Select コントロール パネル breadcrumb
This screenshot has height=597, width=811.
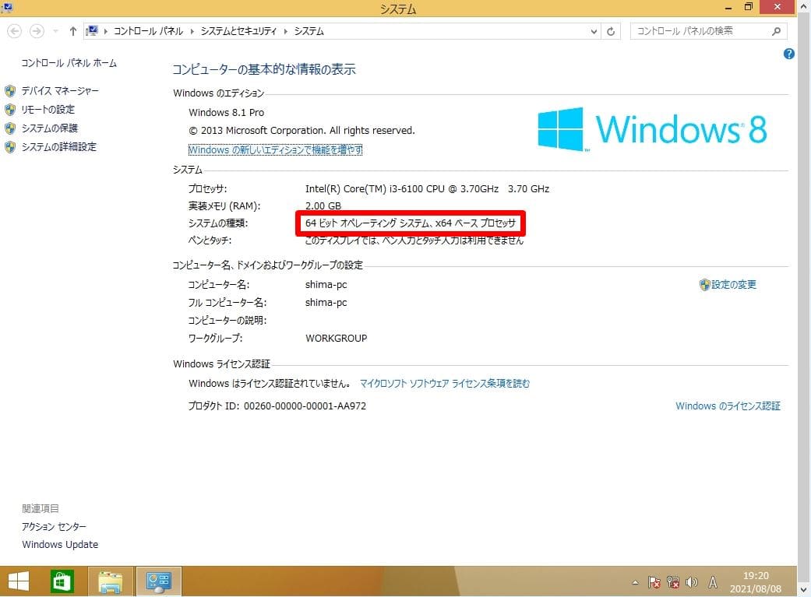(149, 32)
